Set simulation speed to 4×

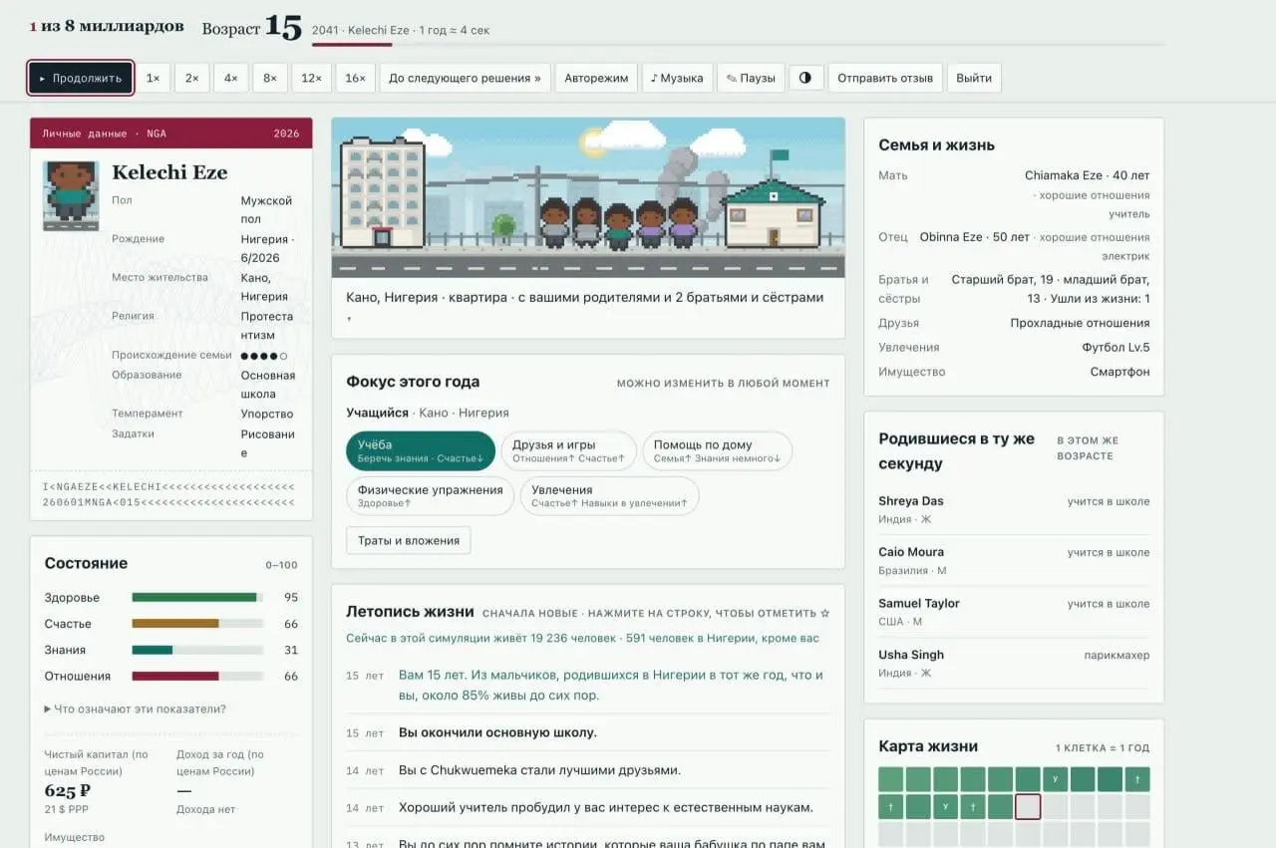coord(230,78)
